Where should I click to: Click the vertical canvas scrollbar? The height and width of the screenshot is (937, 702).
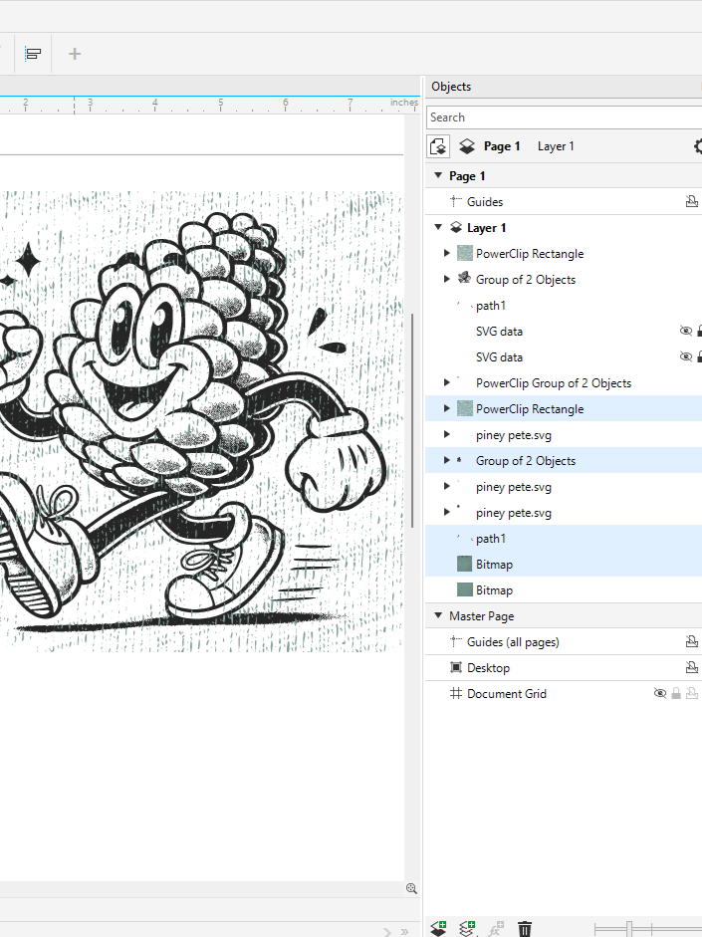(411, 420)
